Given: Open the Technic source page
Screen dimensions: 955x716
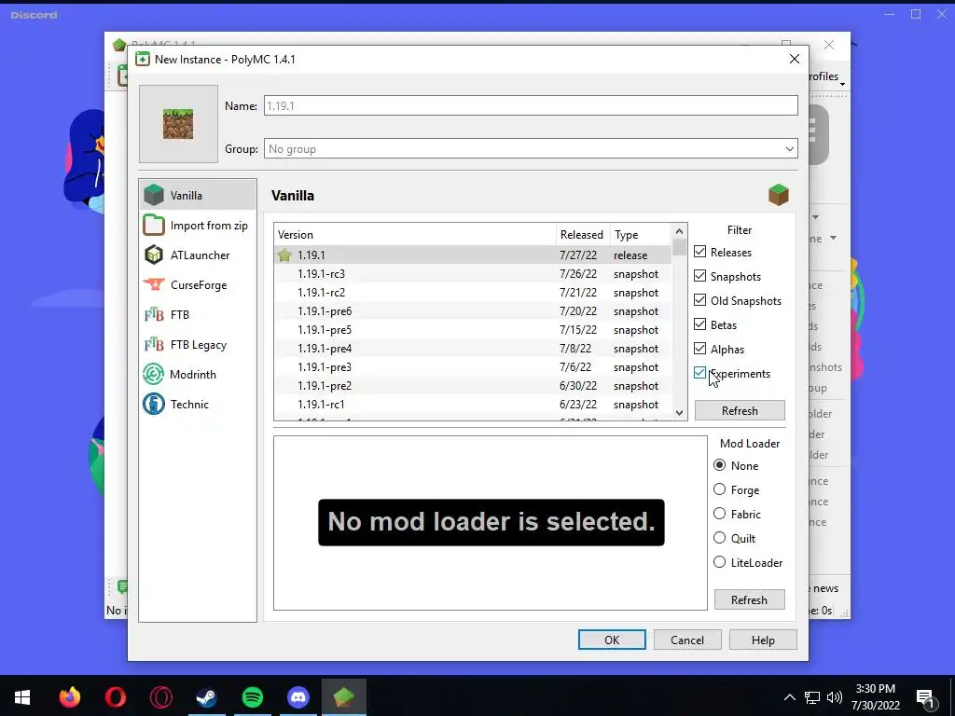Looking at the screenshot, I should [198, 405].
